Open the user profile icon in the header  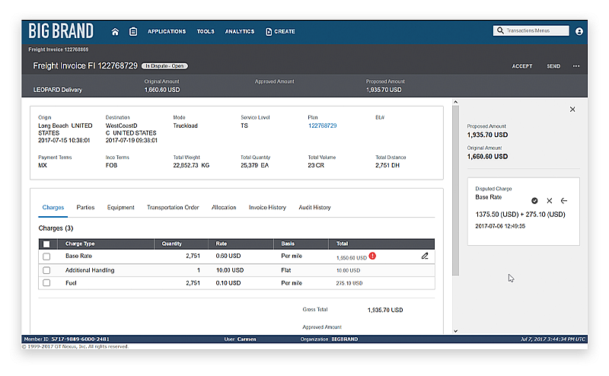click(579, 31)
